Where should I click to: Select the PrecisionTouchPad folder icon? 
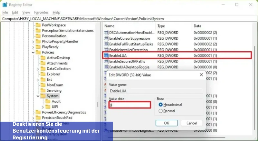[38, 118]
